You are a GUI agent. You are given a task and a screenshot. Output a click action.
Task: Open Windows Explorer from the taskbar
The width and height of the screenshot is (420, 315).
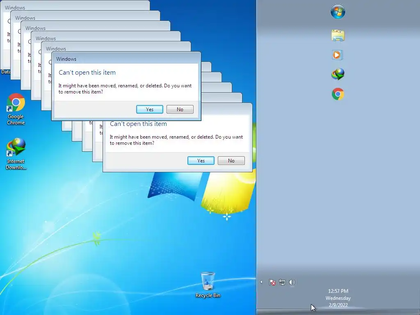338,36
